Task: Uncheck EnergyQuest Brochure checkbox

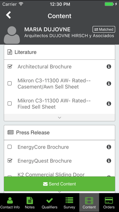Action: pyautogui.click(x=10, y=161)
